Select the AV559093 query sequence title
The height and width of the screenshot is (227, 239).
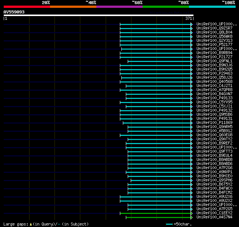(14, 12)
